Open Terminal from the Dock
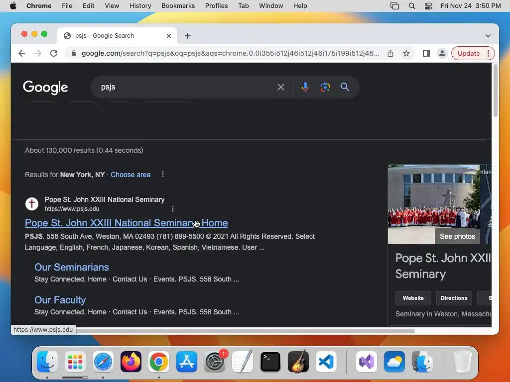Viewport: 510px width, 382px height. pyautogui.click(x=270, y=362)
